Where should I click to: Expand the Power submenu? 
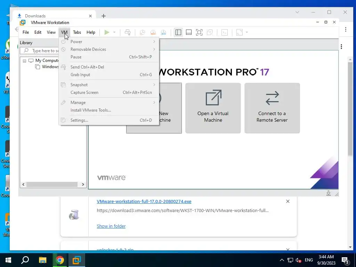[109, 42]
